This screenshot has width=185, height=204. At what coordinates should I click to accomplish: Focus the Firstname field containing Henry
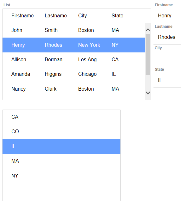coord(167,16)
